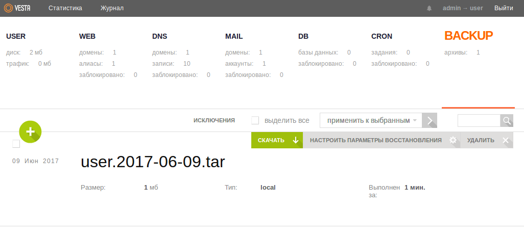The image size is (524, 235).
Task: Click the НАСТРОИТЬ ПАРАМЕТРЫ ВОССТАНОВЛЕНИЯ button
Action: point(375,141)
